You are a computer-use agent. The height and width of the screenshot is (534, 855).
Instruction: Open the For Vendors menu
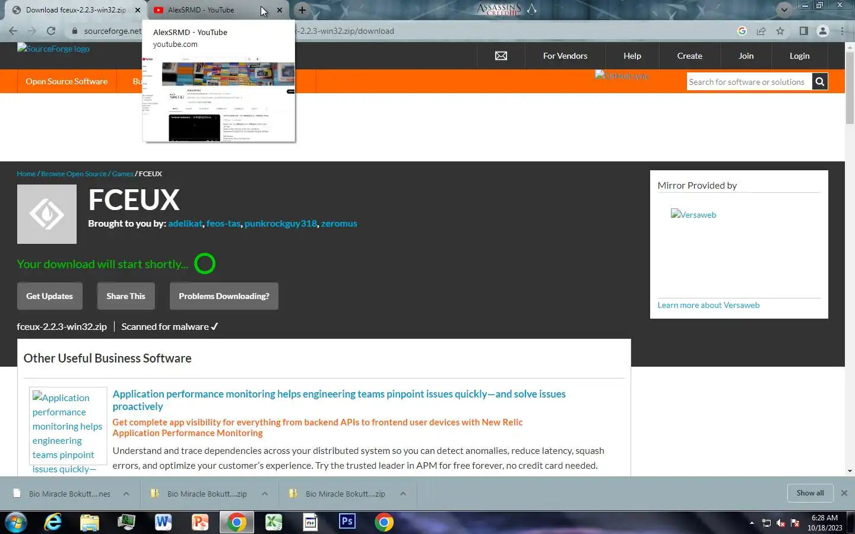(565, 56)
